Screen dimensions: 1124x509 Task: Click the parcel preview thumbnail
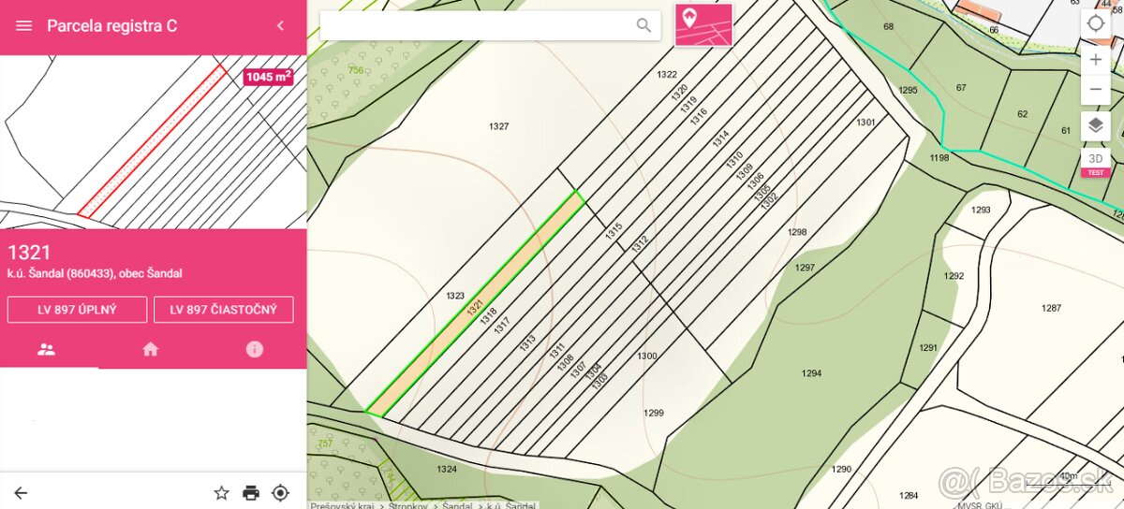tap(153, 141)
